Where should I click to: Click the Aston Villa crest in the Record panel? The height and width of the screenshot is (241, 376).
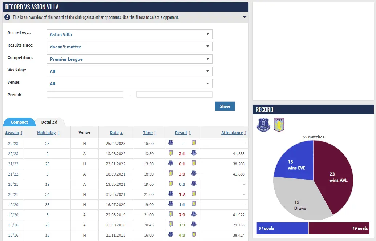[x=279, y=125]
